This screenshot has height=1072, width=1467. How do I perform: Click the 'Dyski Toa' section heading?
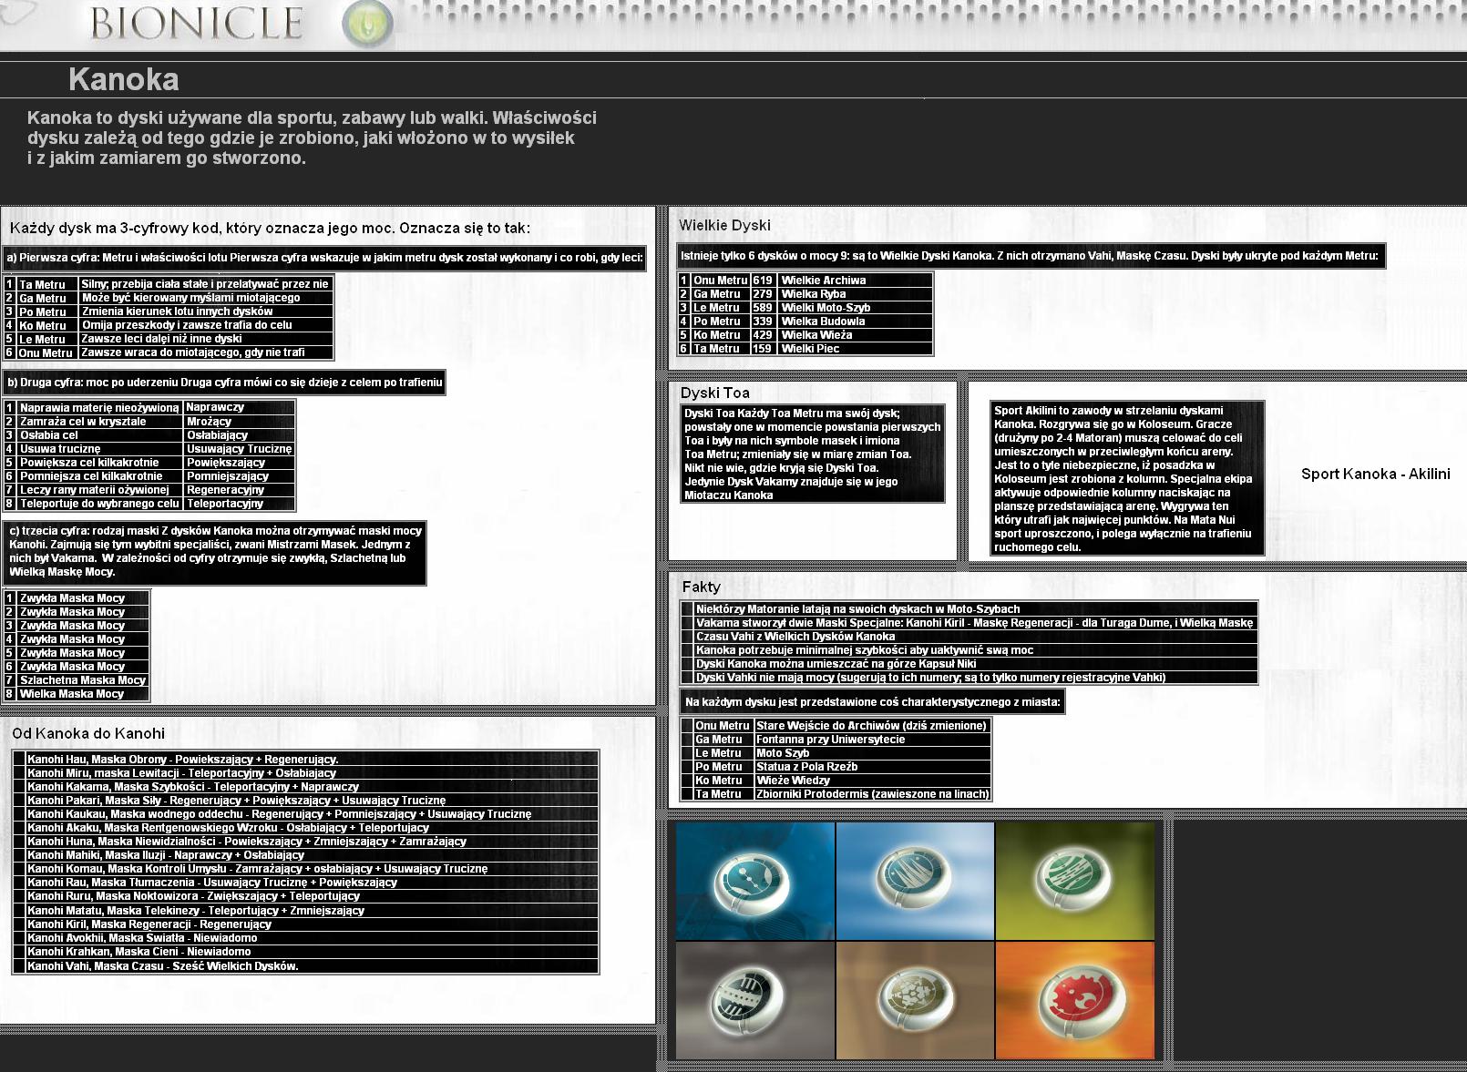[715, 393]
